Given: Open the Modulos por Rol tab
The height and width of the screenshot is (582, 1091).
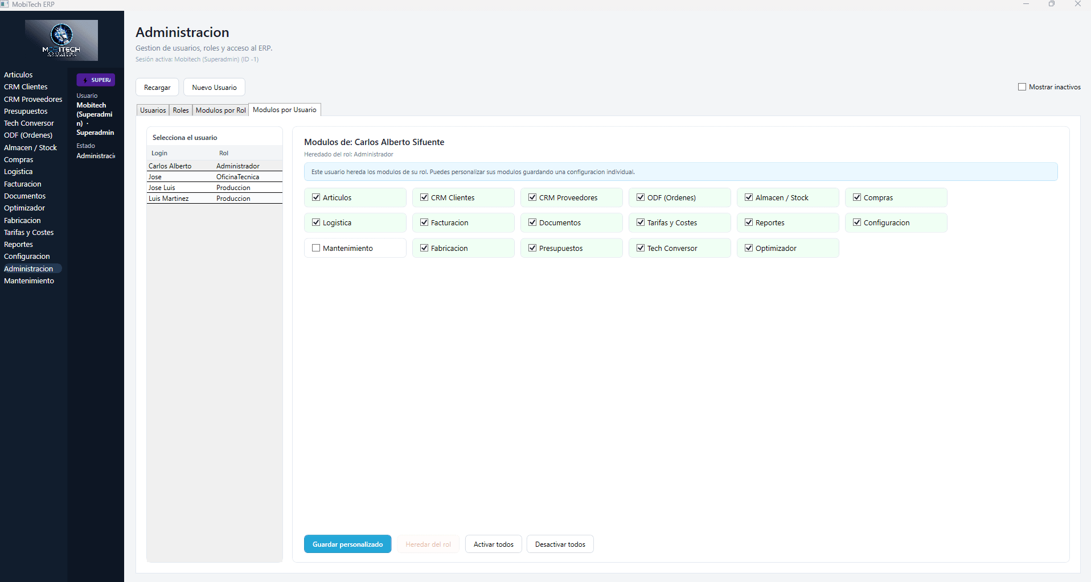Looking at the screenshot, I should click(x=220, y=110).
